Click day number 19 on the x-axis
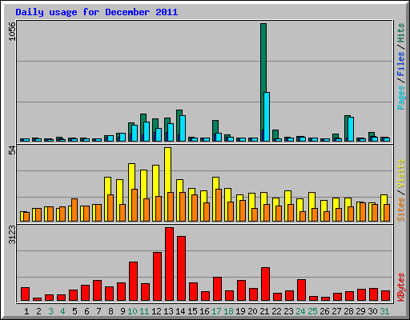This screenshot has width=410, height=320. point(240,311)
